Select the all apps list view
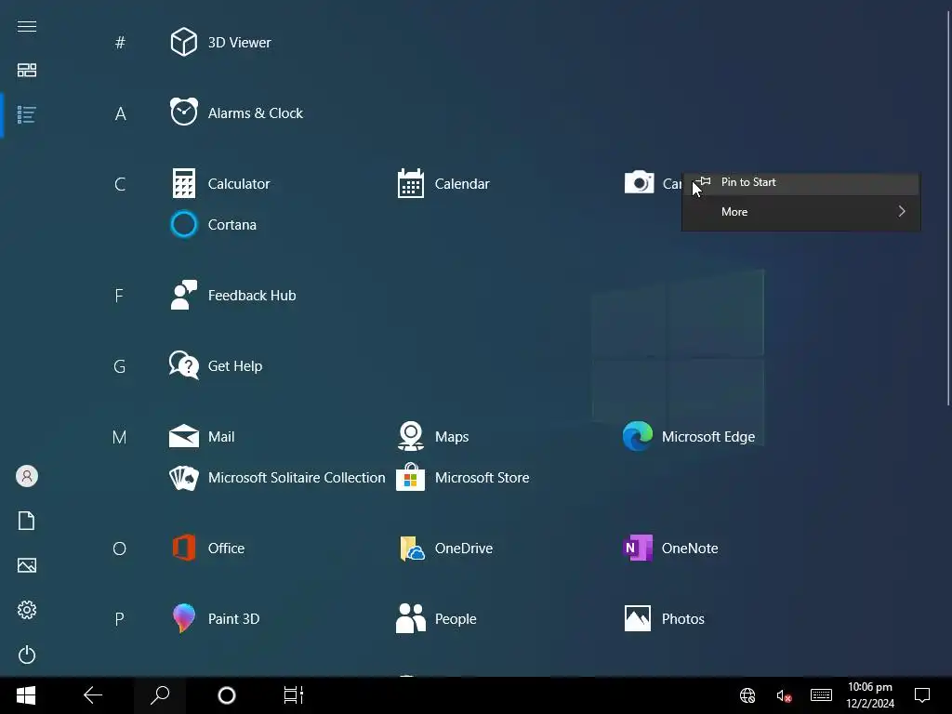This screenshot has width=952, height=714. tap(27, 114)
